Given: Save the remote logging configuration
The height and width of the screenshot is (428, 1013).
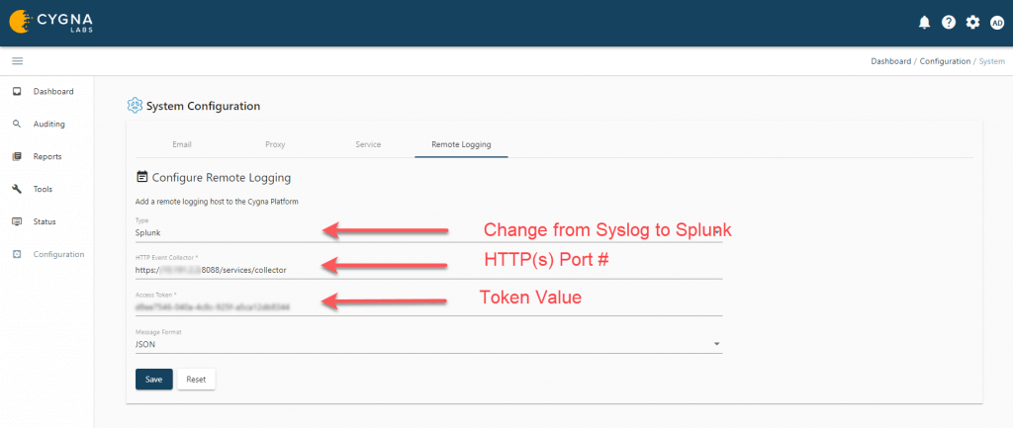Looking at the screenshot, I should point(153,379).
